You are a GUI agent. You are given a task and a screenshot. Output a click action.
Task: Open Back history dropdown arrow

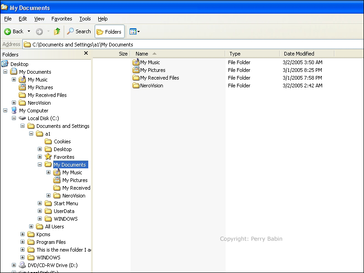click(29, 31)
